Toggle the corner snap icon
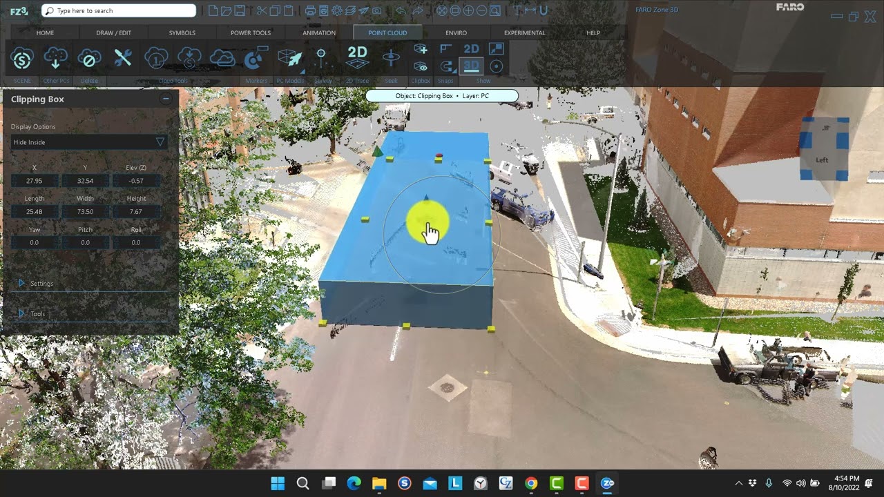 pos(446,49)
